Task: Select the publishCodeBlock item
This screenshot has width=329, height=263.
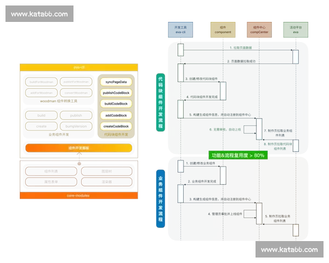Action: pyautogui.click(x=116, y=93)
